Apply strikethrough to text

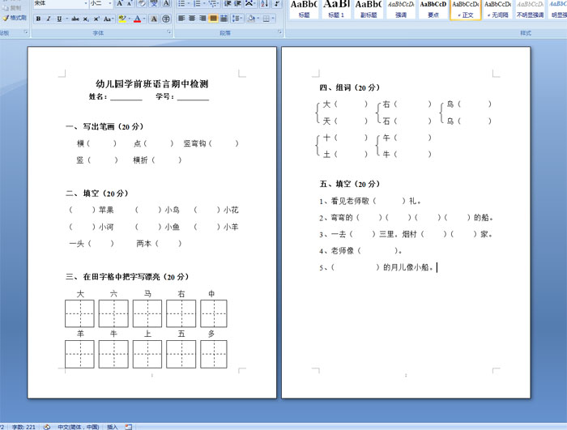75,19
